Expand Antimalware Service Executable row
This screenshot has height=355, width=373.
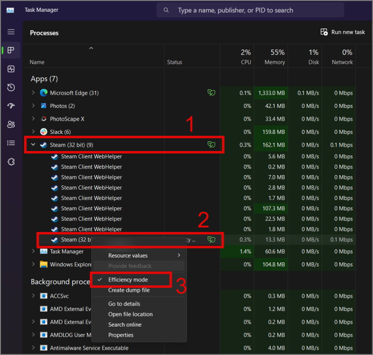[33, 348]
